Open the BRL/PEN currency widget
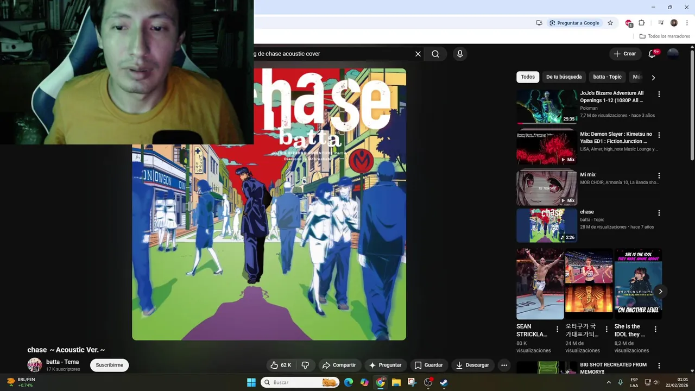The image size is (695, 391). coord(22,382)
